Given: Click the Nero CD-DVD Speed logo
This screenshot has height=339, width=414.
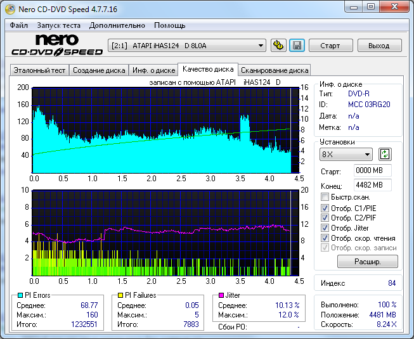Looking at the screenshot, I should (x=57, y=45).
